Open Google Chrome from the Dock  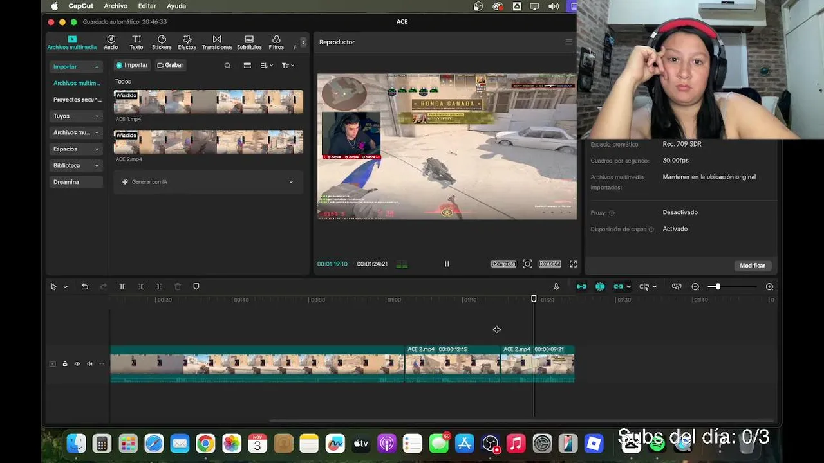pos(205,443)
